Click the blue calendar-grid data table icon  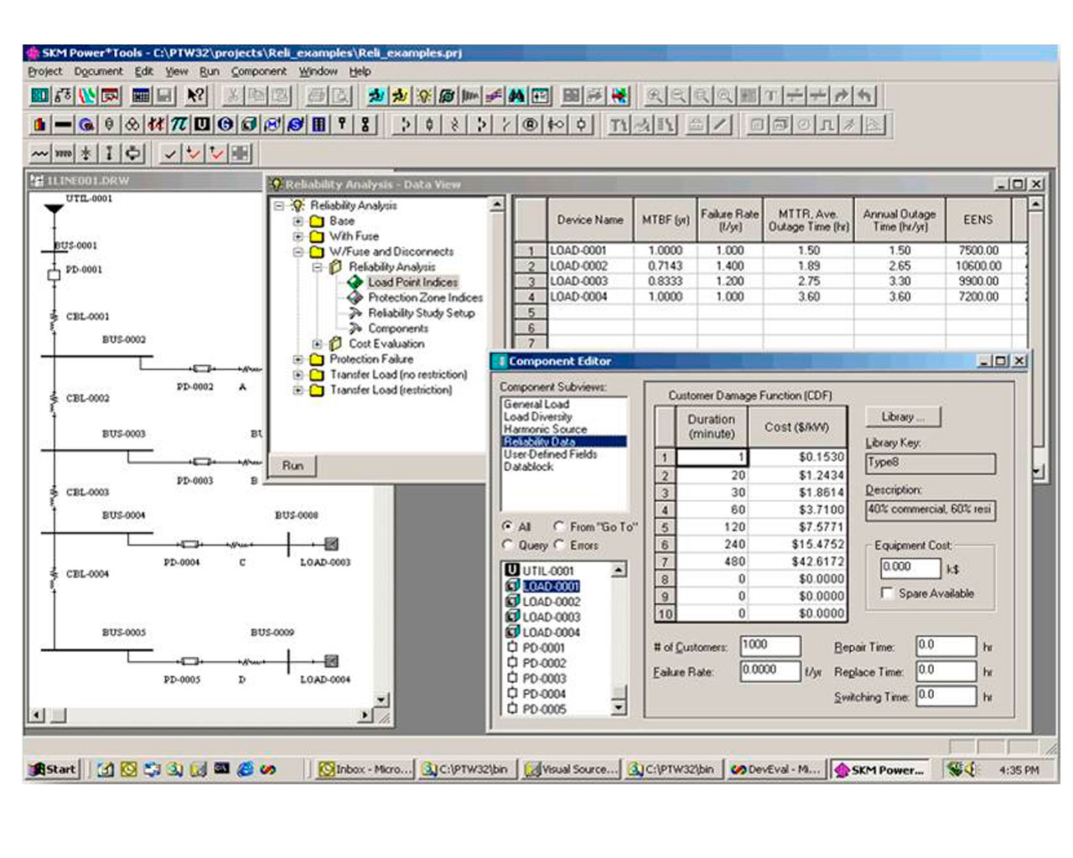pos(141,96)
